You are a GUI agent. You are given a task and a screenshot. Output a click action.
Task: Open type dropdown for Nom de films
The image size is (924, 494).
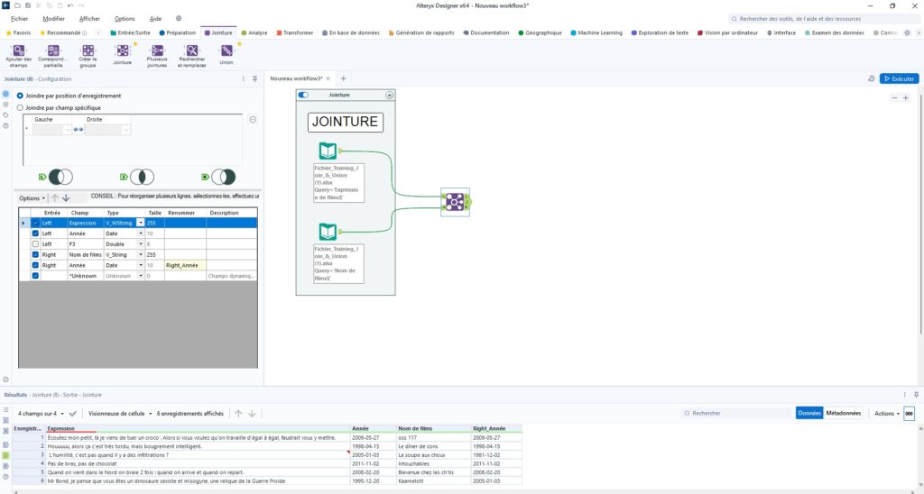(140, 255)
